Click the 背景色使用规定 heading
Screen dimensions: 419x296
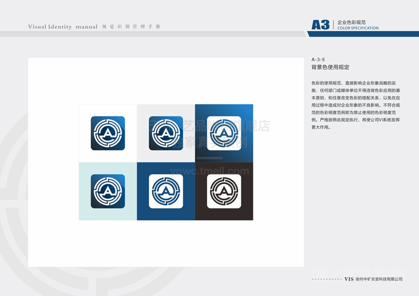[330, 67]
